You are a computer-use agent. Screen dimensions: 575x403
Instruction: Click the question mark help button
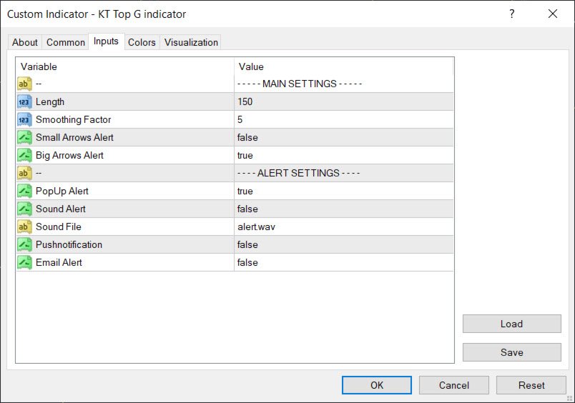click(511, 14)
